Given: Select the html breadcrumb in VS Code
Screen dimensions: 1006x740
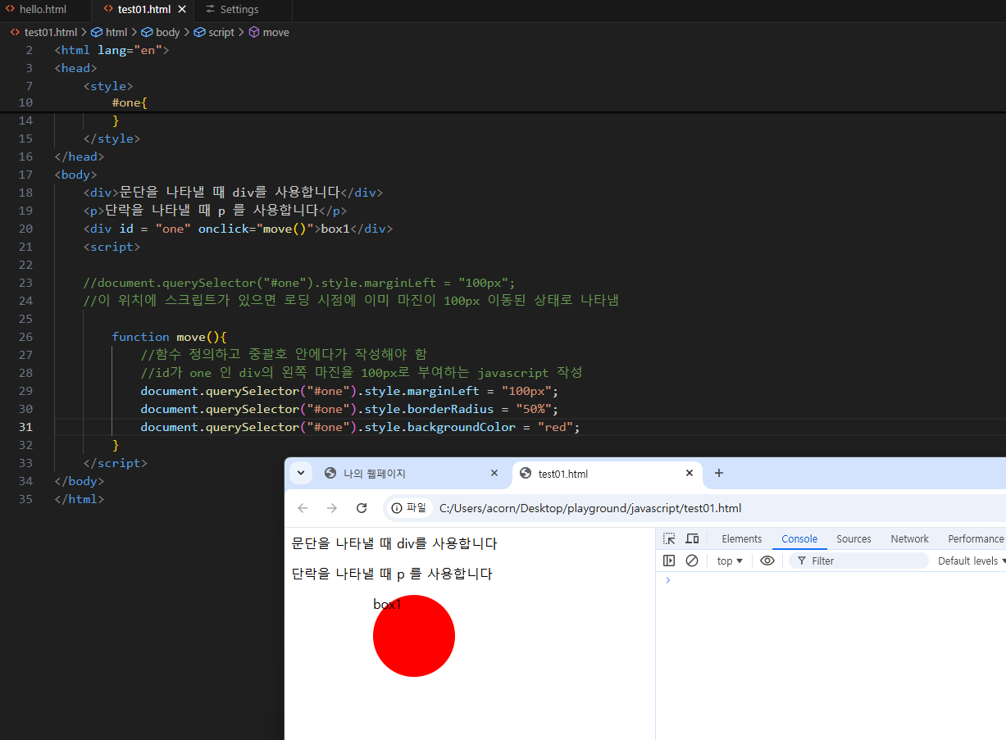Looking at the screenshot, I should tap(109, 32).
